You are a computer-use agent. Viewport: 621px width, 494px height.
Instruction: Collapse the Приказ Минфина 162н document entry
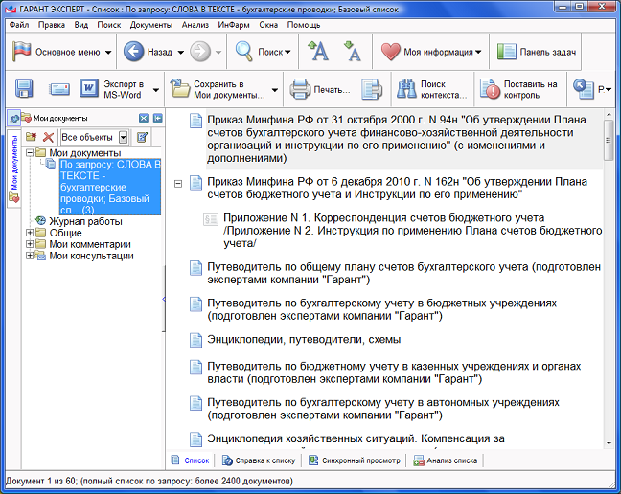pos(177,183)
